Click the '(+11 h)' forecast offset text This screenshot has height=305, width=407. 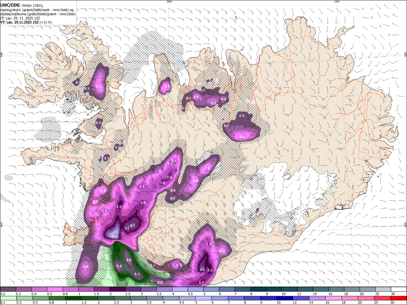46,22
